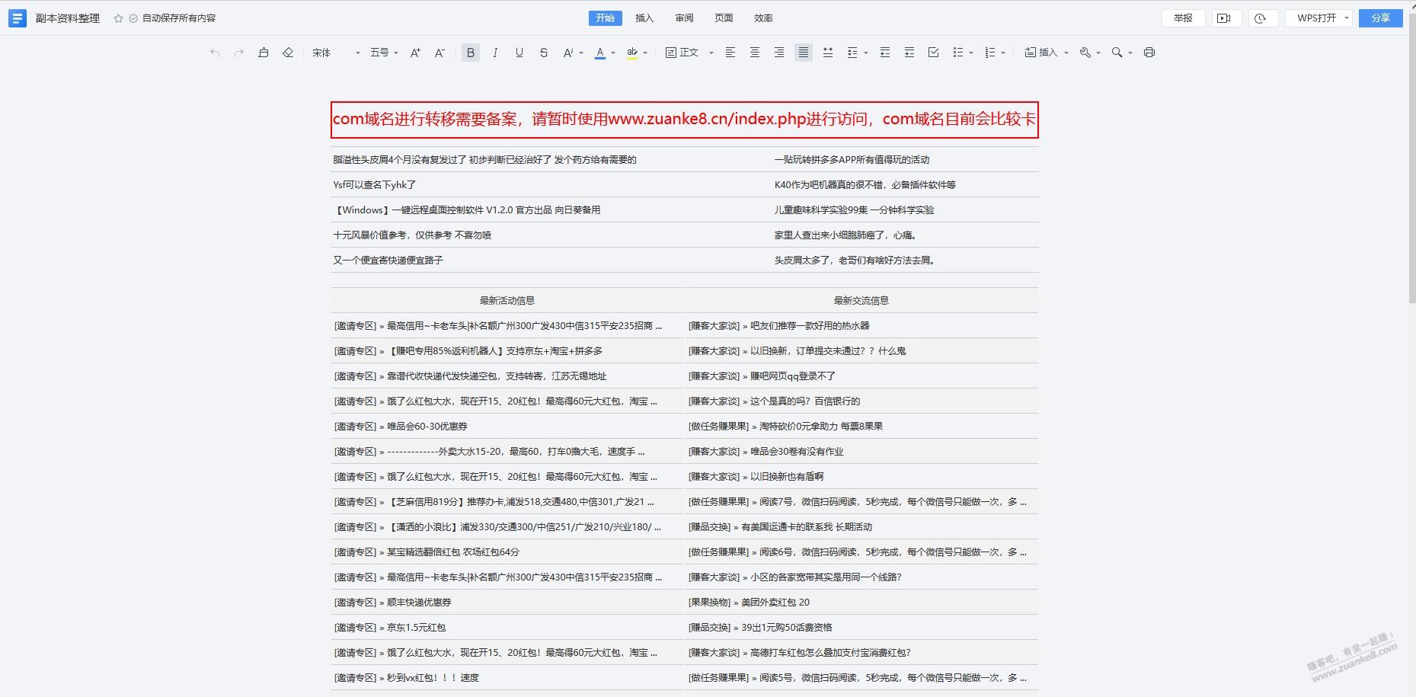This screenshot has width=1416, height=697.
Task: Toggle justified alignment
Action: click(x=804, y=53)
